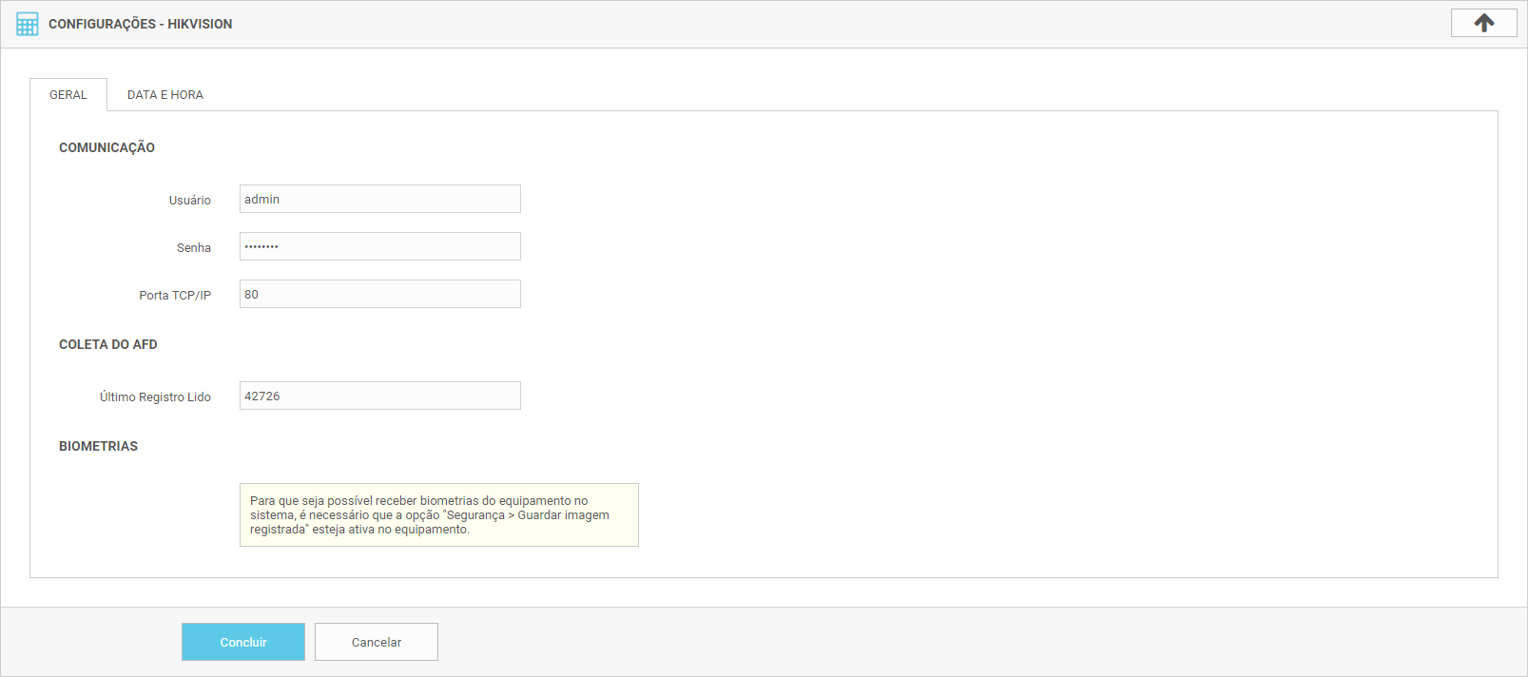Image resolution: width=1528 pixels, height=677 pixels.
Task: Focus the Usuário input containing admin
Action: pos(379,199)
